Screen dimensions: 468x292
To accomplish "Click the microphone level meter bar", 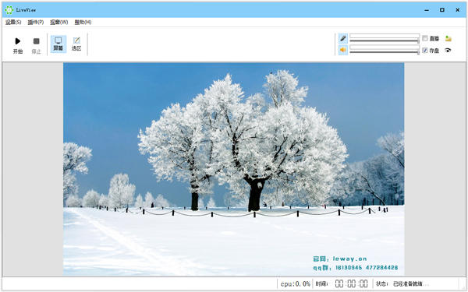I will [385, 36].
